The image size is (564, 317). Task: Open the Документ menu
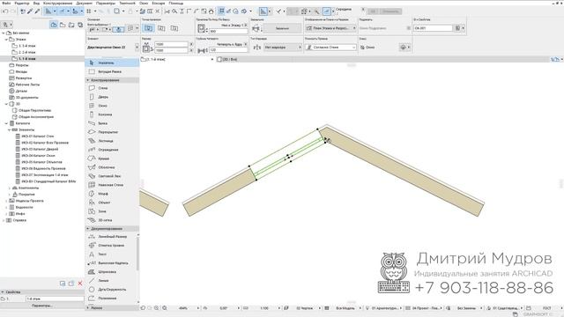pyautogui.click(x=85, y=3)
